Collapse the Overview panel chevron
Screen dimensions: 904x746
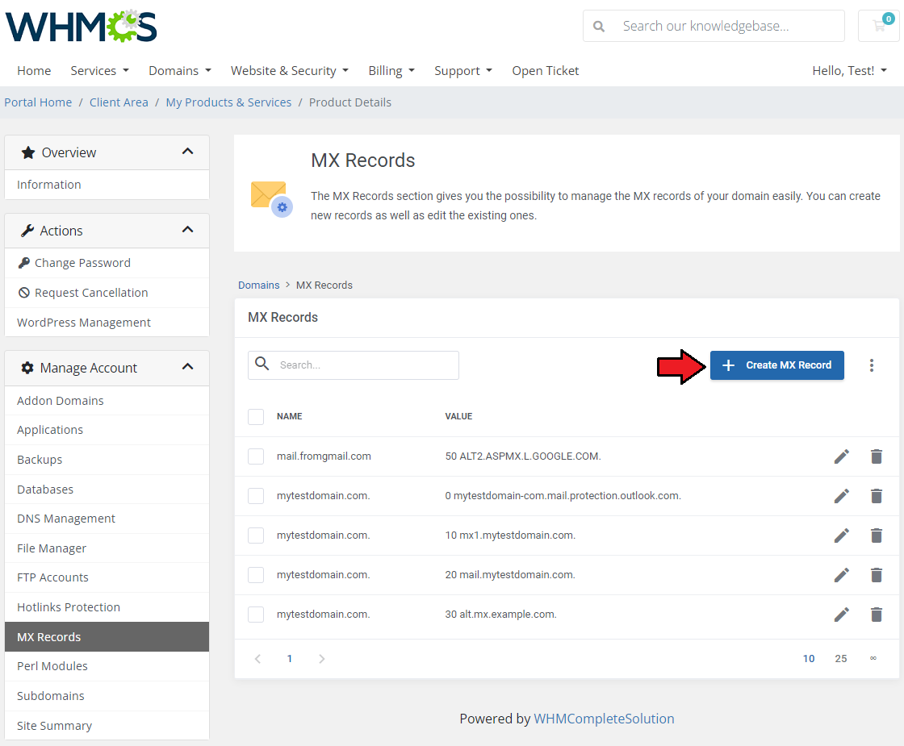187,152
